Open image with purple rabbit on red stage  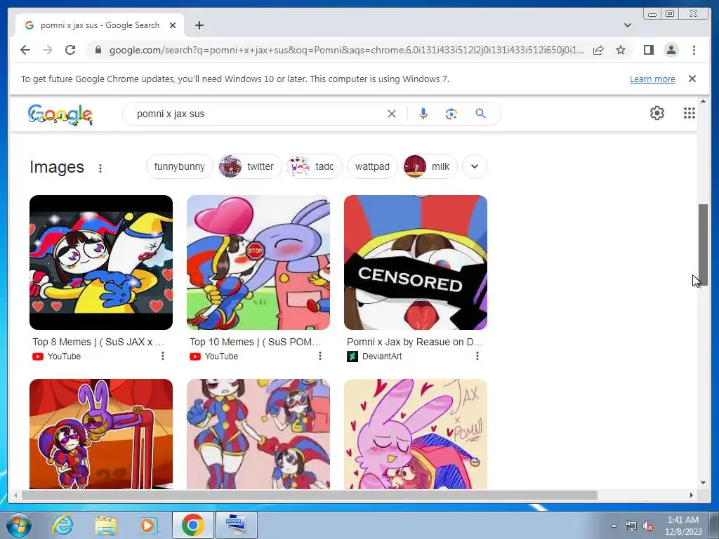(101, 434)
